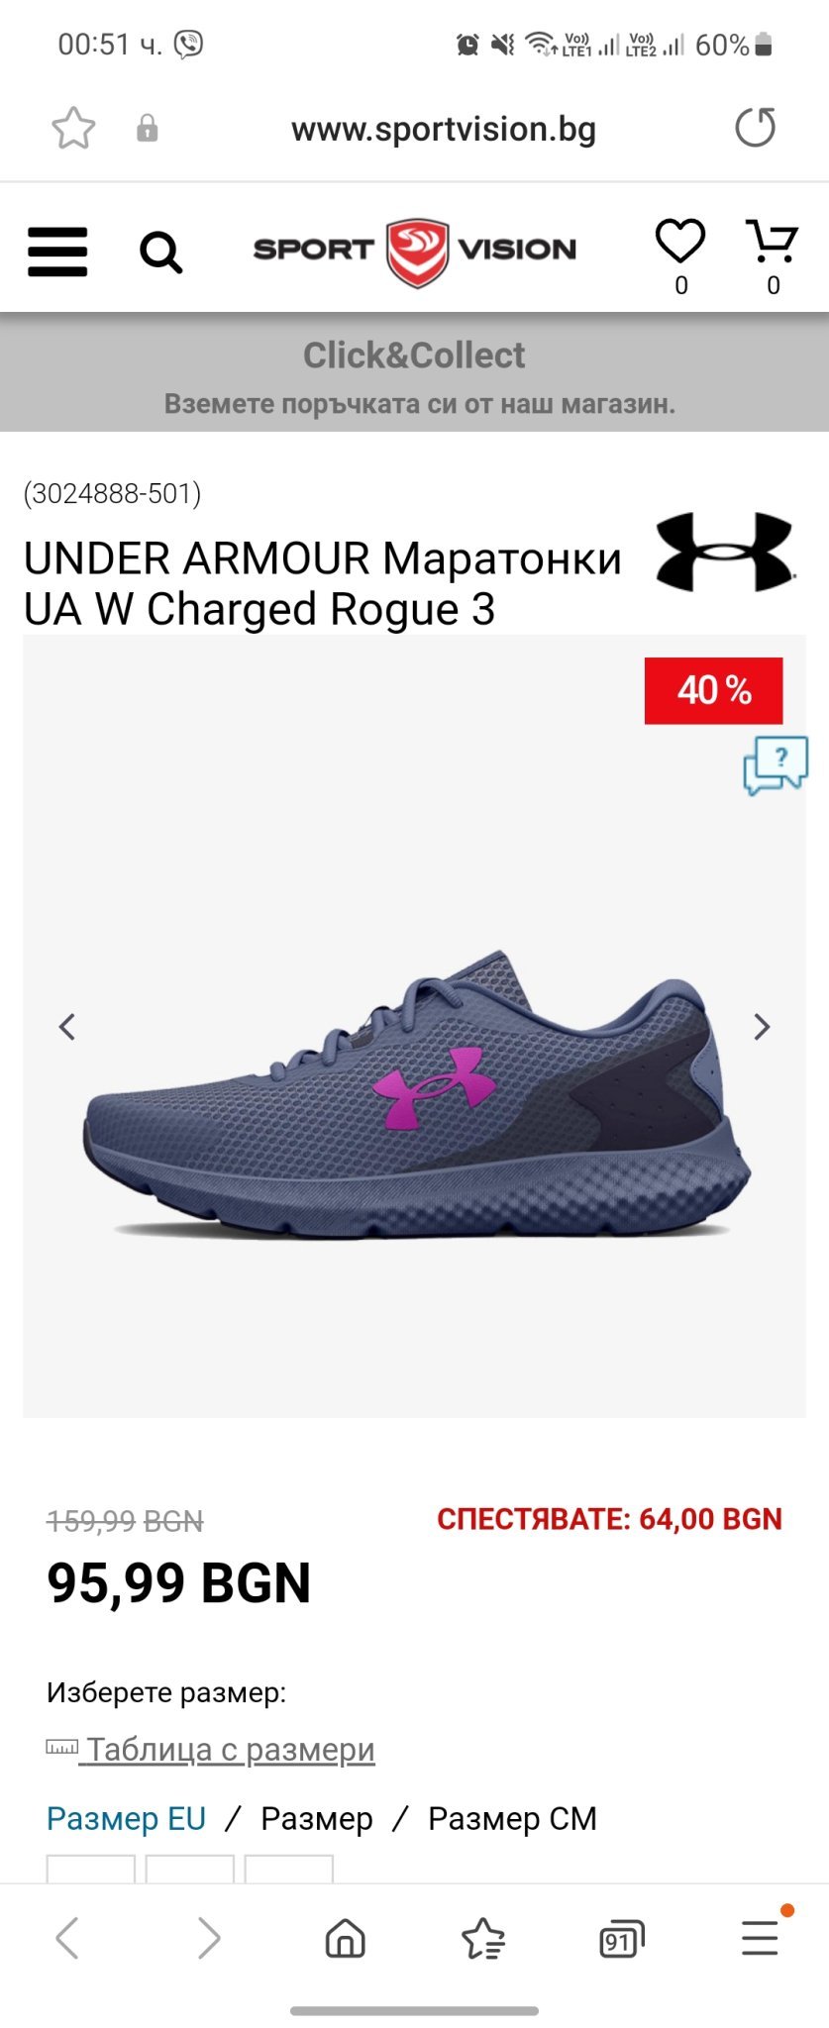The width and height of the screenshot is (829, 2028).
Task: Tap the Sport Vision logo
Action: [415, 252]
